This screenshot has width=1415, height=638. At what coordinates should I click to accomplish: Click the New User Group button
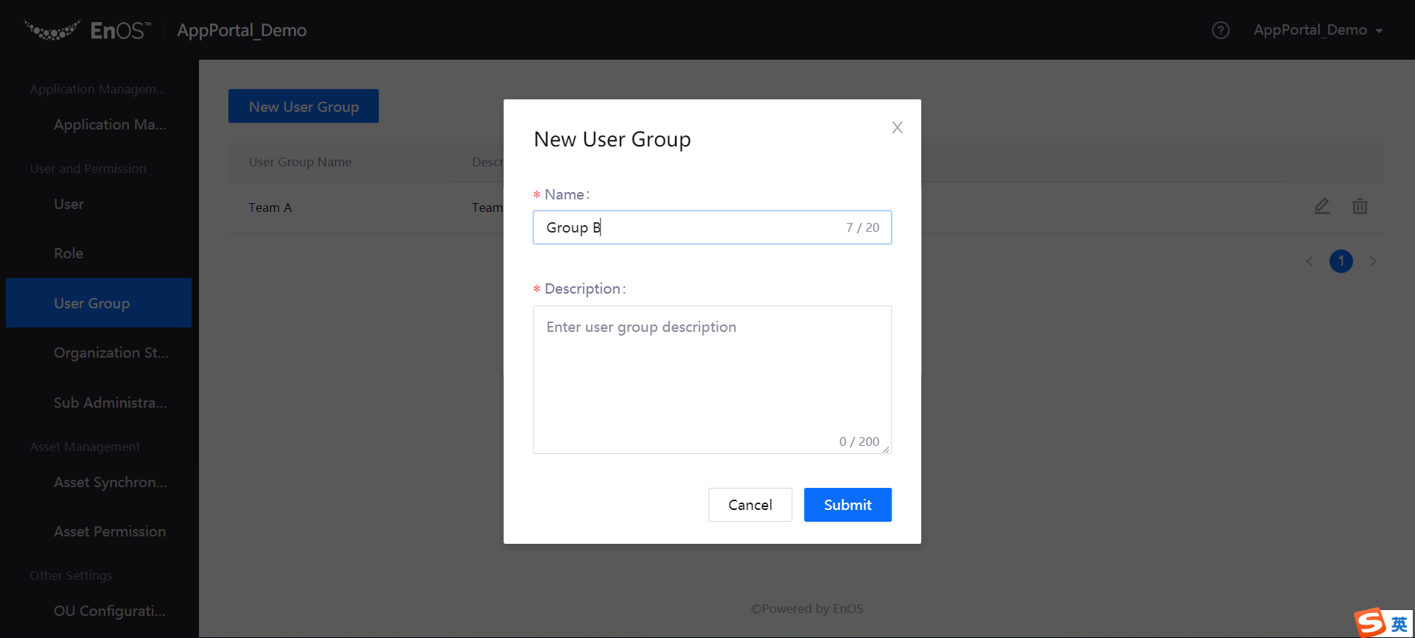pos(304,107)
